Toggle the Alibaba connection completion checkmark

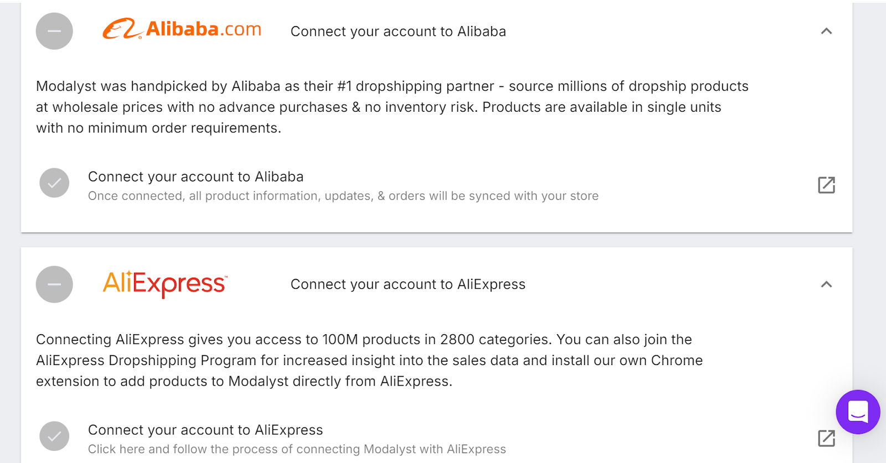[x=54, y=183]
